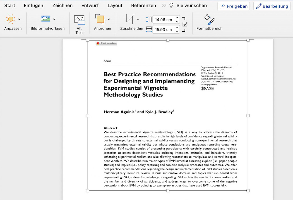Click the height field showing 14.96 cm

pos(164,19)
